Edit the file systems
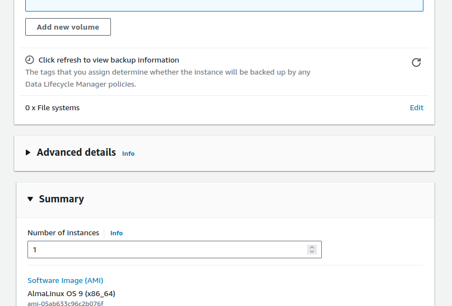This screenshot has height=306, width=452. click(x=416, y=107)
